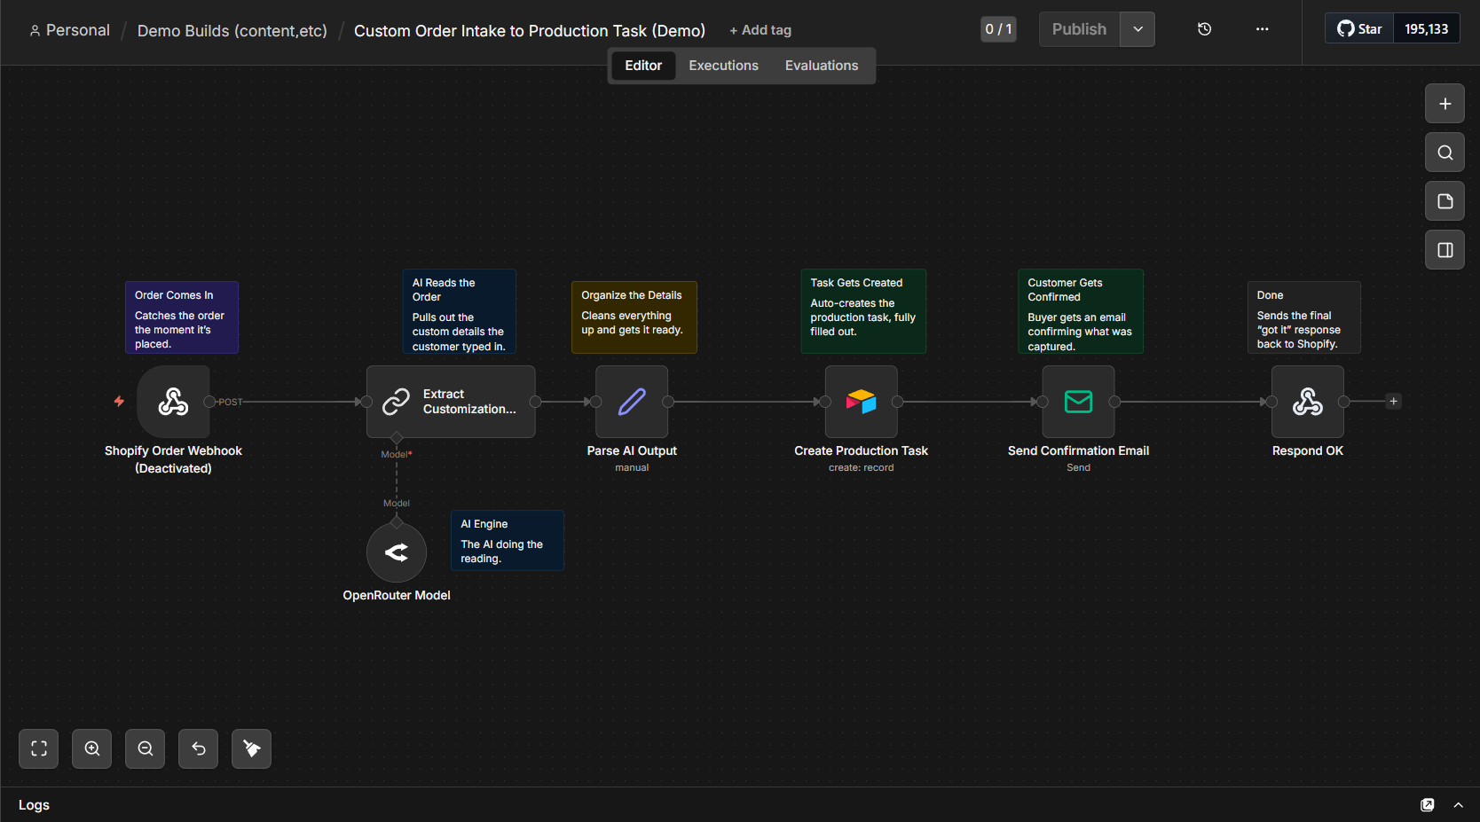The height and width of the screenshot is (822, 1480).
Task: Select the Respond OK webhook node
Action: click(x=1308, y=402)
